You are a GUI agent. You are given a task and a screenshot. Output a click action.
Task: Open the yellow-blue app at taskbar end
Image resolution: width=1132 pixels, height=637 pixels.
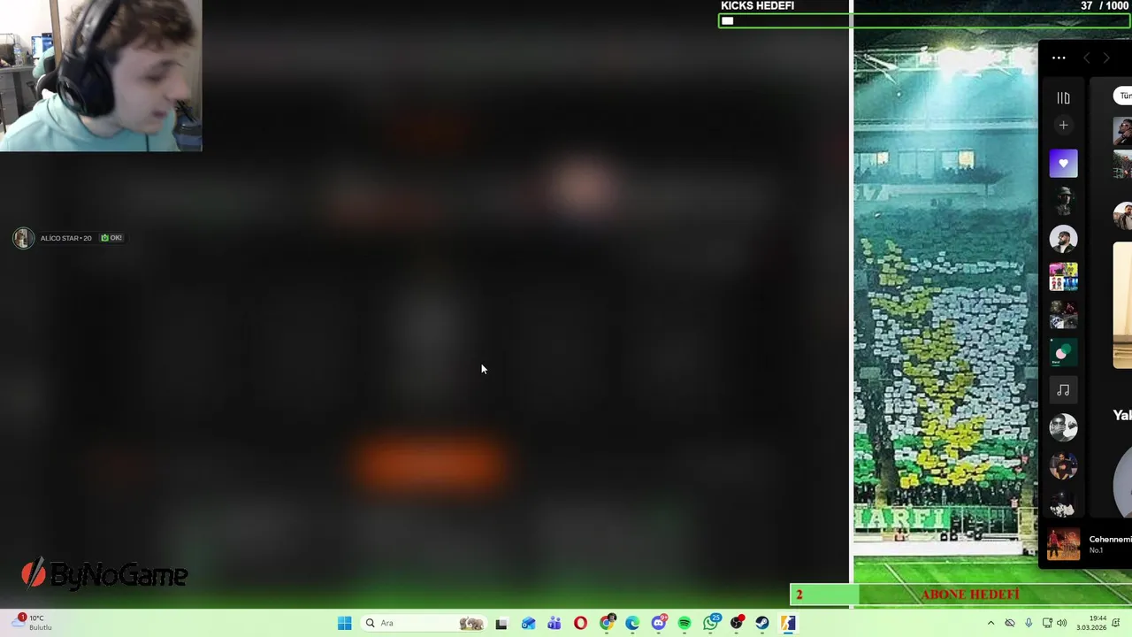pos(788,623)
